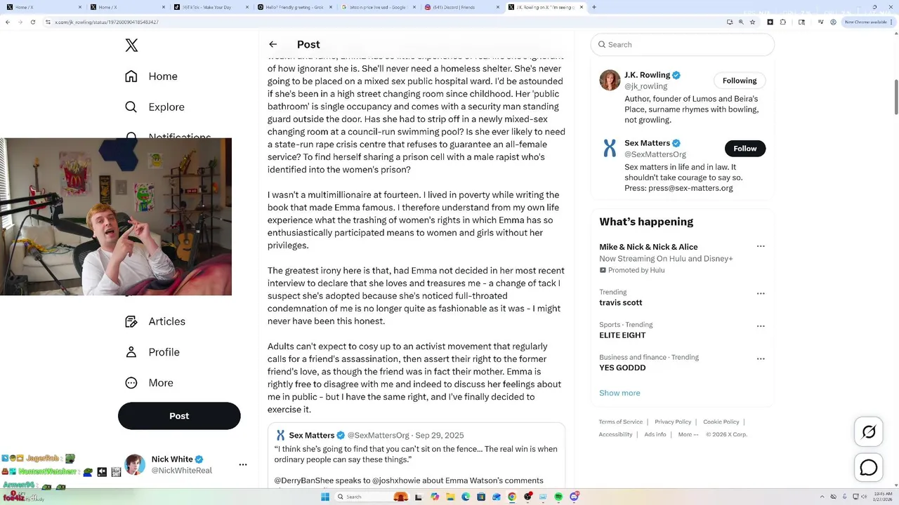The image size is (899, 505).
Task: Toggle Following for J.K. Rowling
Action: pyautogui.click(x=740, y=81)
